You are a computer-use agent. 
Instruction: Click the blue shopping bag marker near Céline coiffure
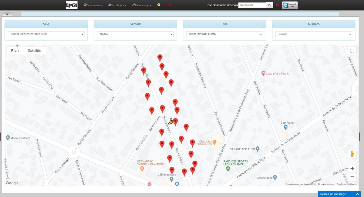(177, 184)
